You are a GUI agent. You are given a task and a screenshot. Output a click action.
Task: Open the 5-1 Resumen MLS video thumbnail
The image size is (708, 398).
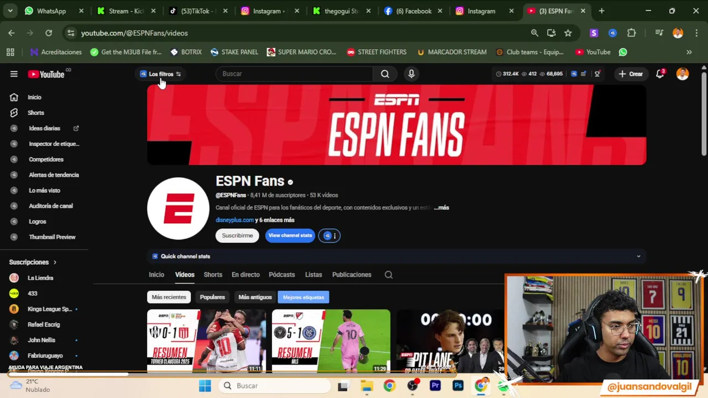pyautogui.click(x=331, y=341)
